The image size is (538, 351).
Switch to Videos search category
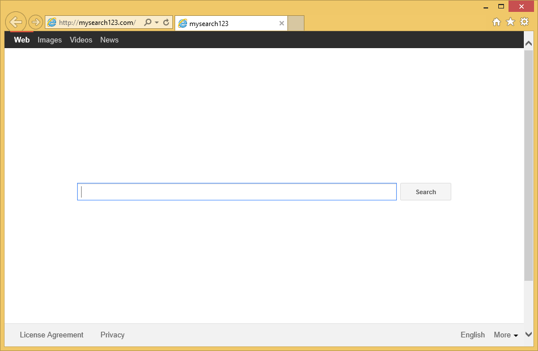(81, 40)
